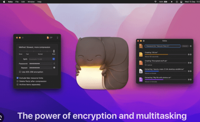Open the Edit menu
Viewport: 200px width, 122px height.
coord(23,2)
